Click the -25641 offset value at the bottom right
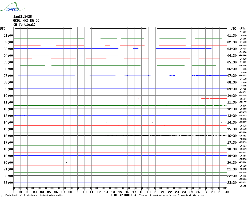 242,186
